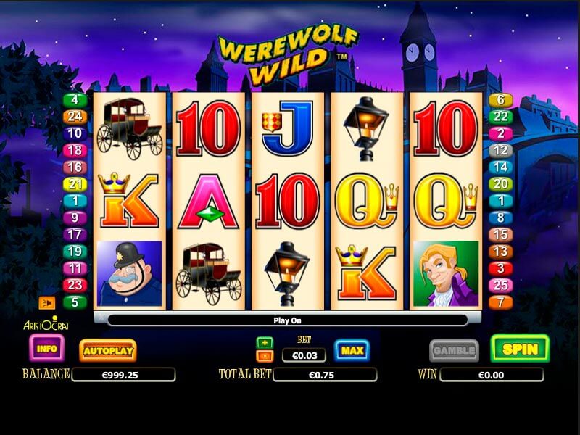Click the Aristocrat logo

pyautogui.click(x=46, y=323)
